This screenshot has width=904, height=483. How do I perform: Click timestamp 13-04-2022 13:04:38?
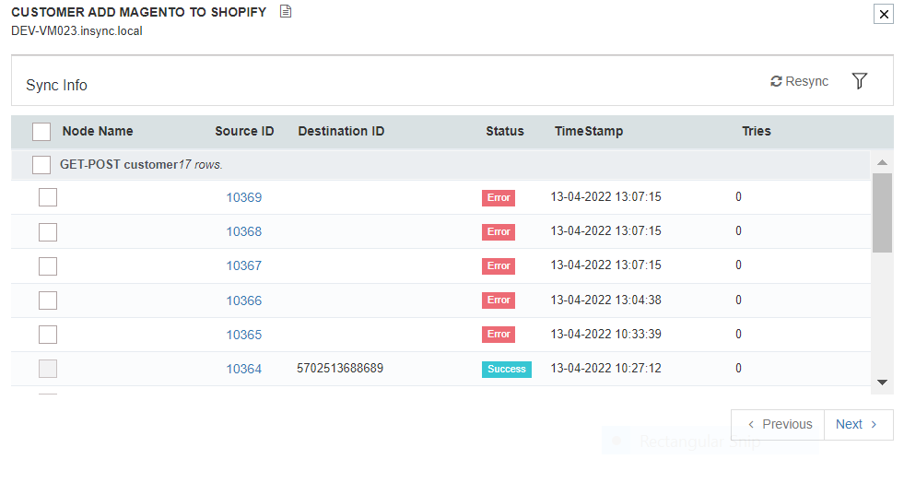(606, 300)
